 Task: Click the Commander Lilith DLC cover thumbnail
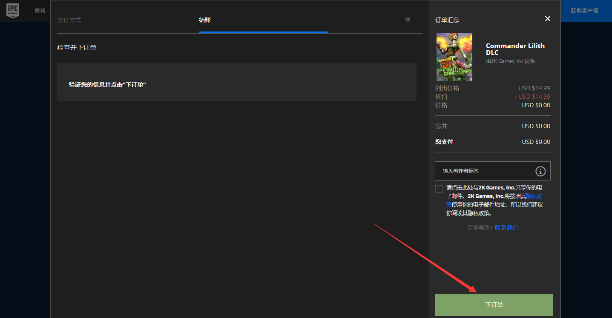pos(454,57)
